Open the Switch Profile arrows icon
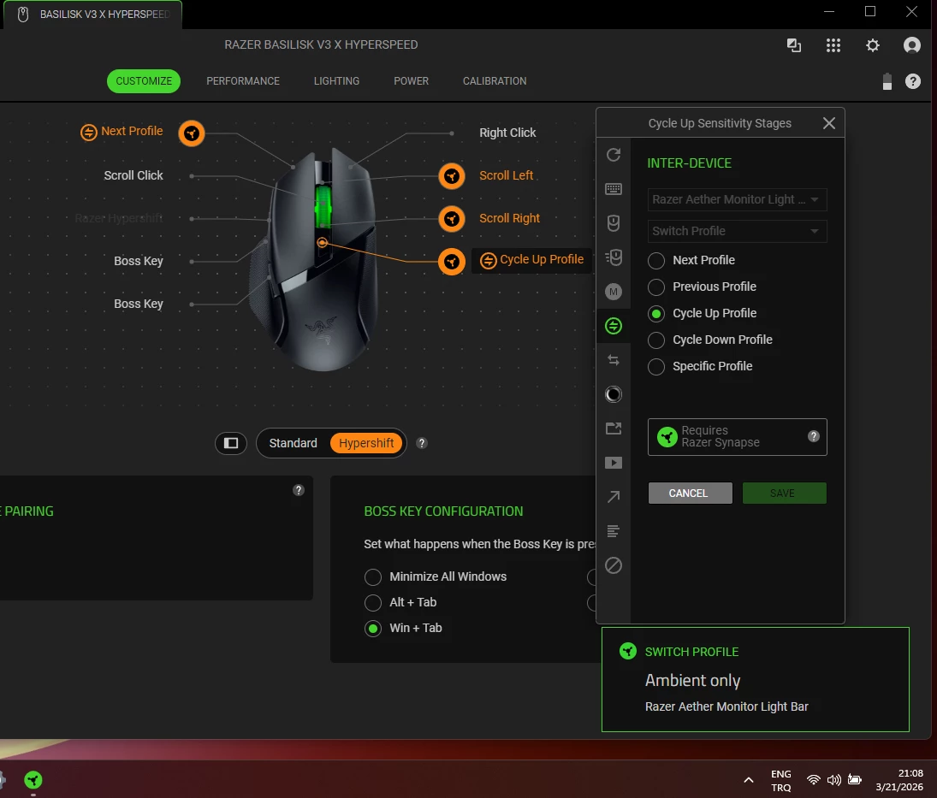Image resolution: width=937 pixels, height=798 pixels. [613, 360]
